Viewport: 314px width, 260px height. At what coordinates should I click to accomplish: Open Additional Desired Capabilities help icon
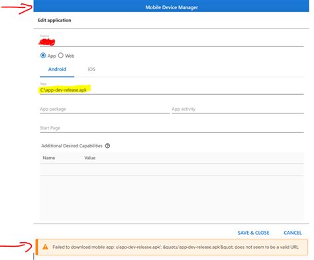click(x=107, y=146)
